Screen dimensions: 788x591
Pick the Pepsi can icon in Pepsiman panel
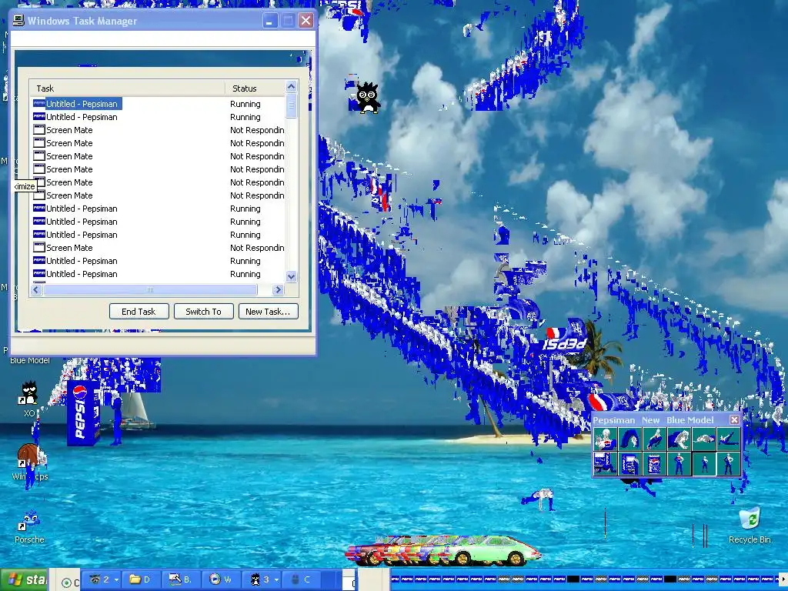[x=654, y=463]
